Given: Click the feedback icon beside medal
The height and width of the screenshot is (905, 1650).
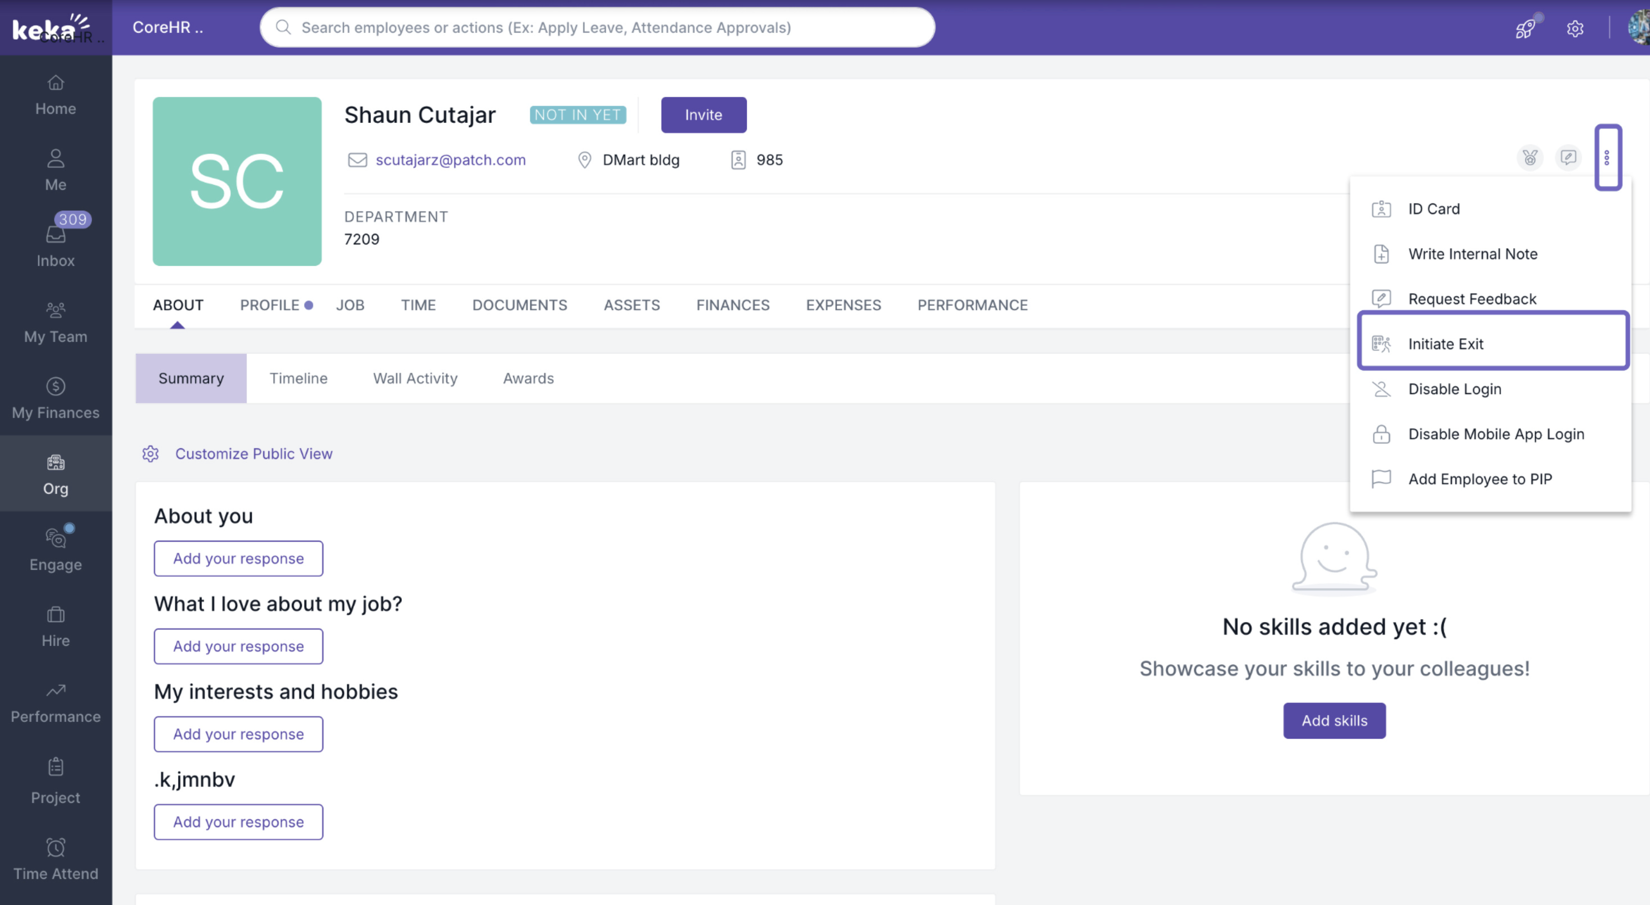Looking at the screenshot, I should pos(1568,157).
